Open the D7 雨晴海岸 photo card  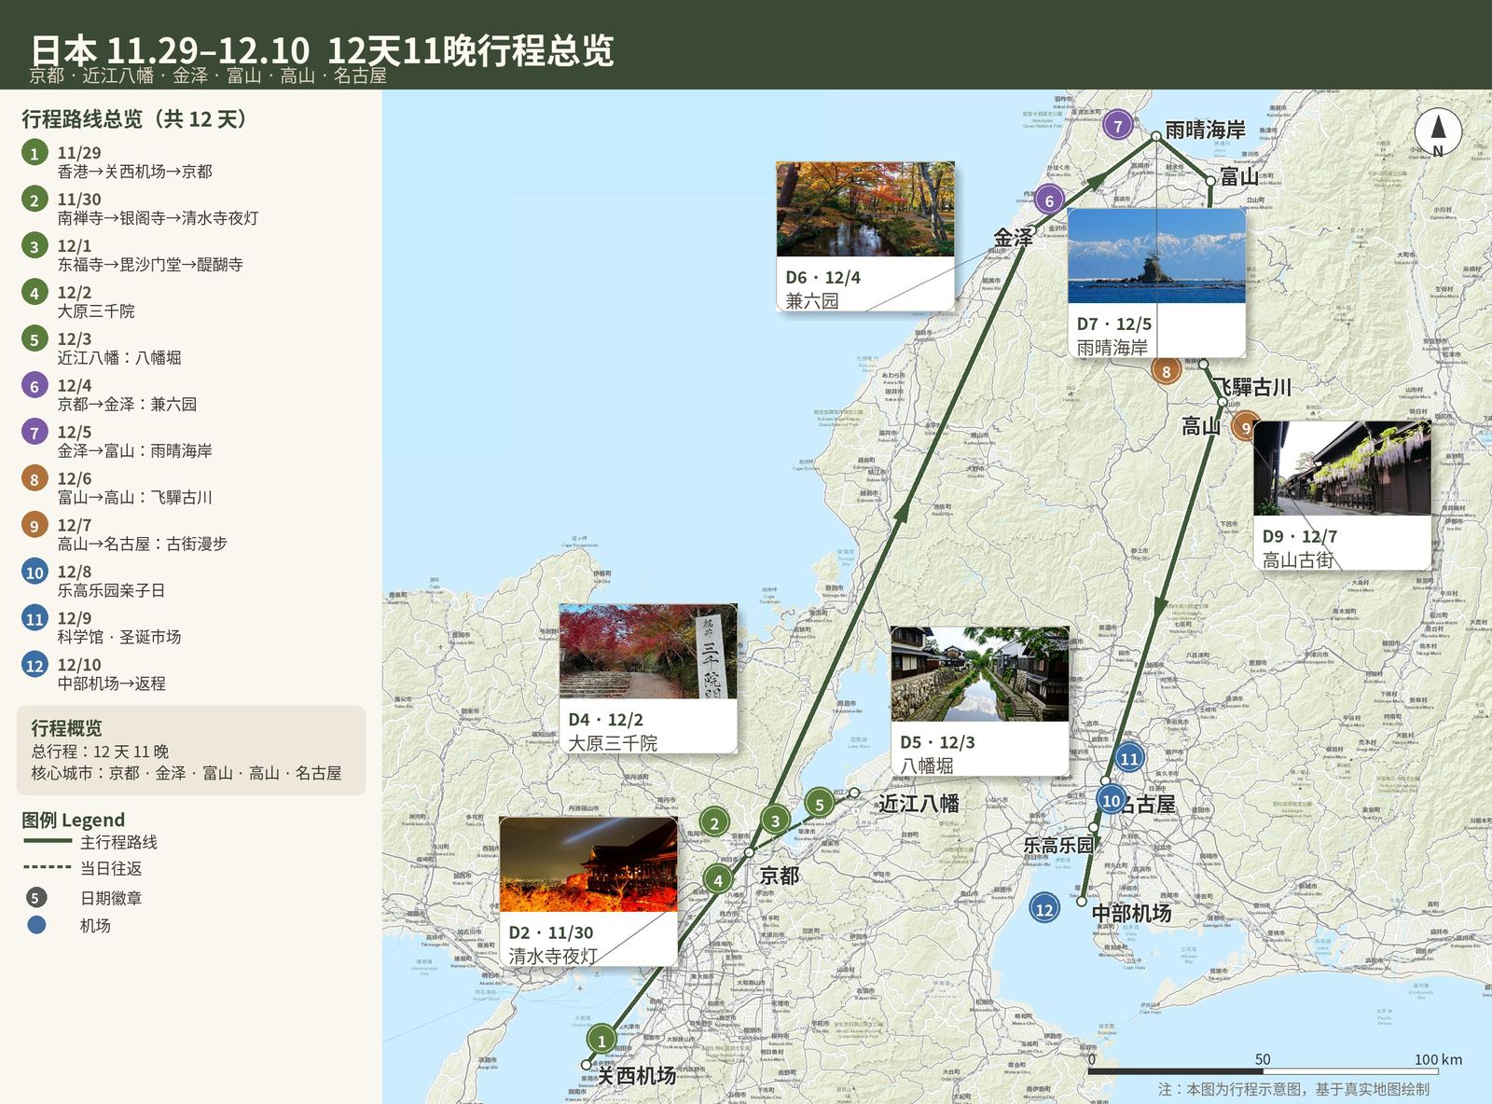click(x=1156, y=283)
